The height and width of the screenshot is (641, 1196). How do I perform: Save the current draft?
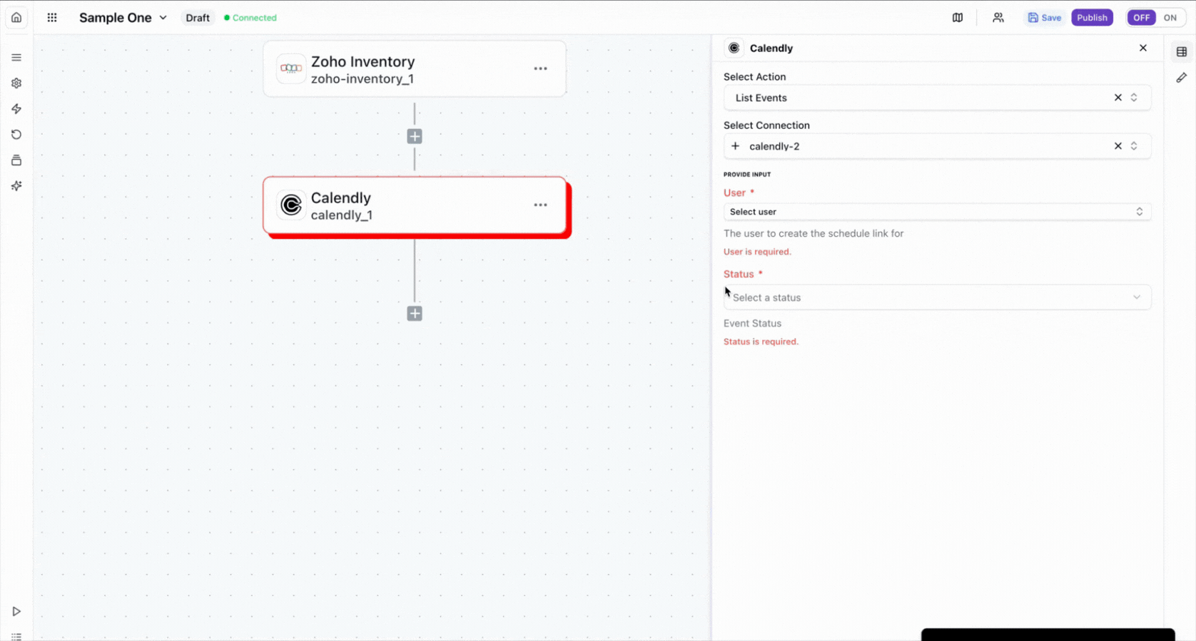pos(1045,17)
